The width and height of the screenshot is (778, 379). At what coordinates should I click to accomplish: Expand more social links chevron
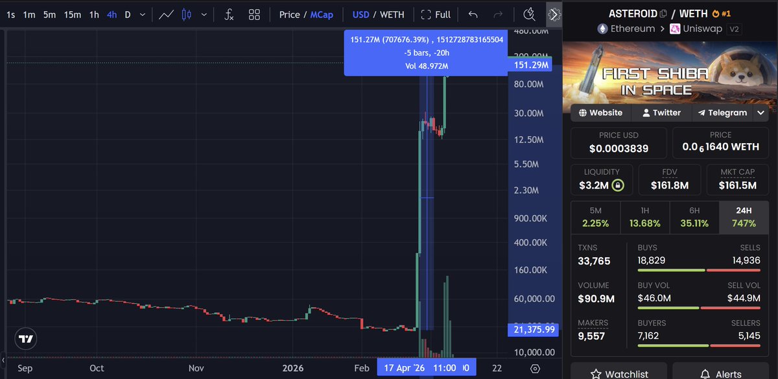point(760,113)
